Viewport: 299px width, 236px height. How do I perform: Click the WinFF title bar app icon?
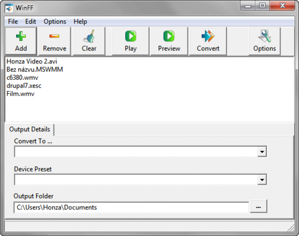[9, 8]
